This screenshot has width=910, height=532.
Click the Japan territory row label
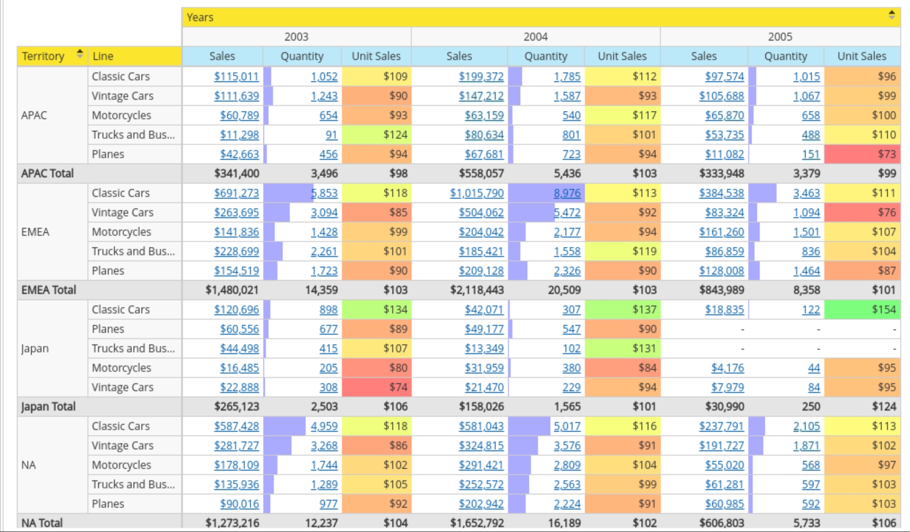click(x=34, y=348)
